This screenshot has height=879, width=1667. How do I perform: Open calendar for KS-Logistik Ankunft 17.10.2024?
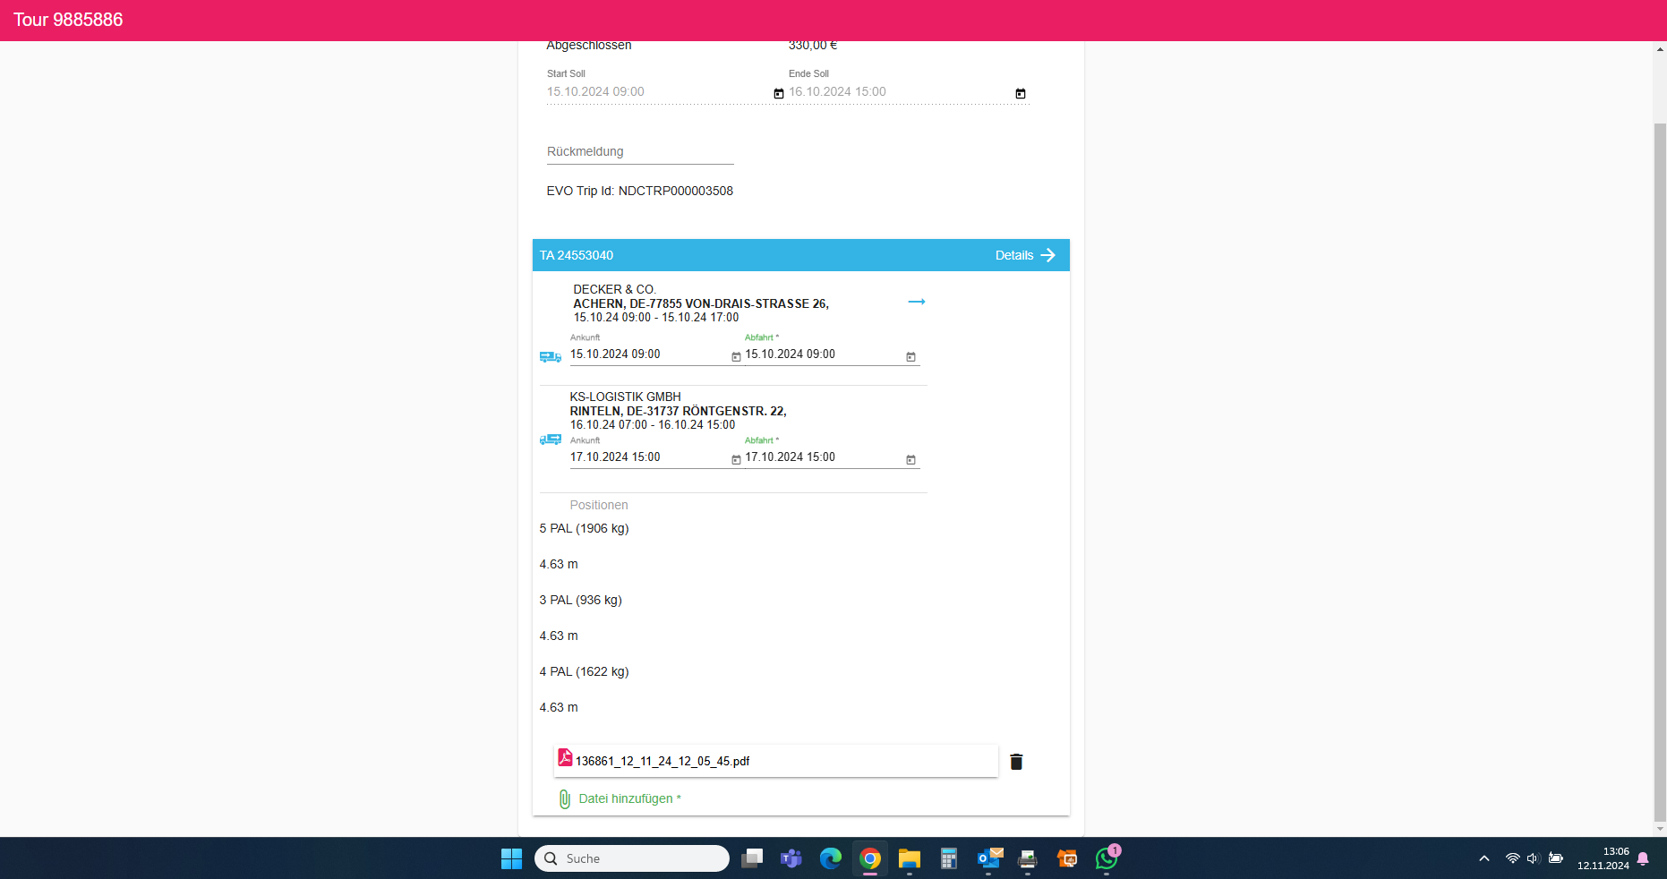[x=736, y=459]
